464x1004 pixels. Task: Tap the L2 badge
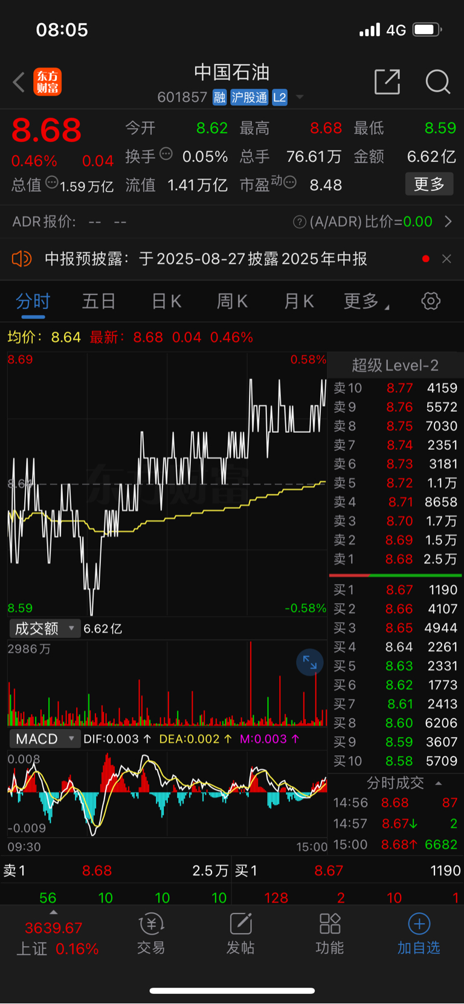pos(279,97)
